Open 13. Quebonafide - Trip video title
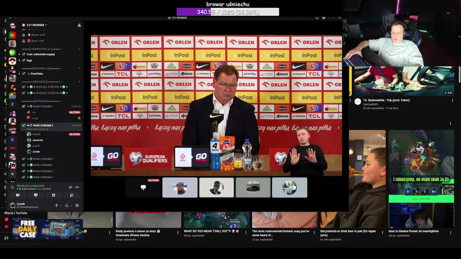The height and width of the screenshot is (259, 461). pyautogui.click(x=386, y=100)
